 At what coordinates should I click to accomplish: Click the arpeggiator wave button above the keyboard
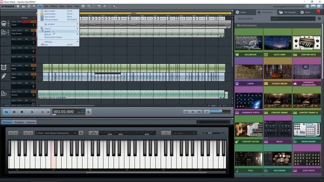[x=93, y=133]
